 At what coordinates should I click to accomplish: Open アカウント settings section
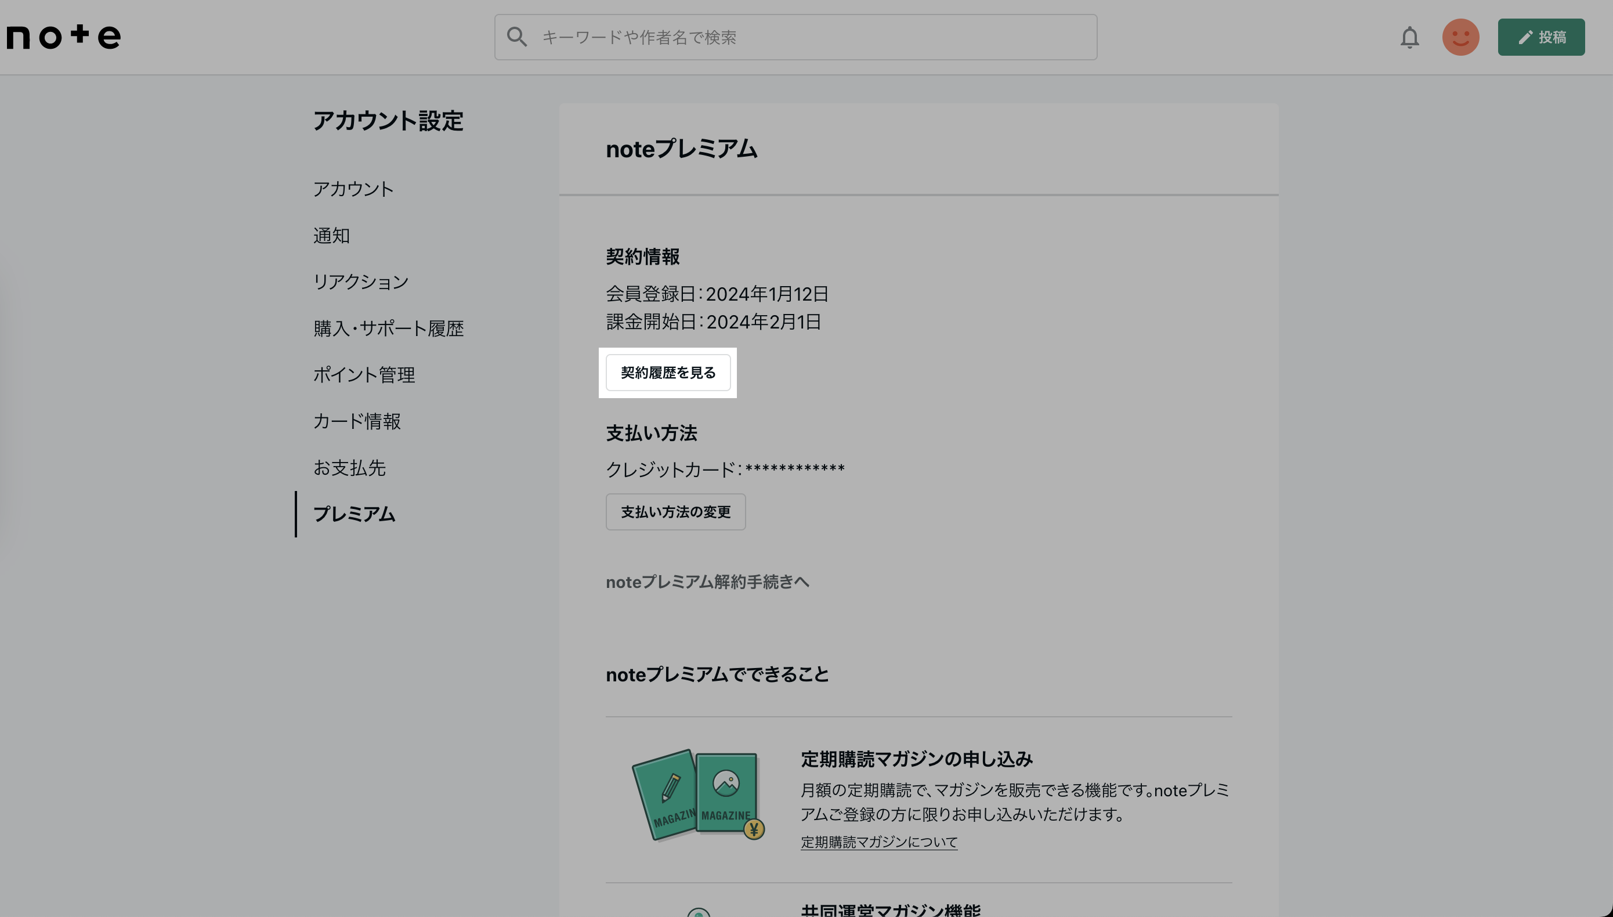tap(353, 189)
